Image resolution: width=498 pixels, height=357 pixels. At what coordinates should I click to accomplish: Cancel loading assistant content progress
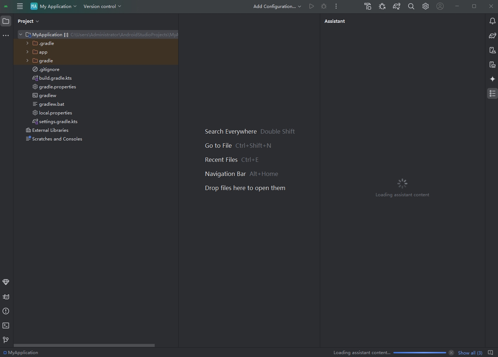[451, 353]
